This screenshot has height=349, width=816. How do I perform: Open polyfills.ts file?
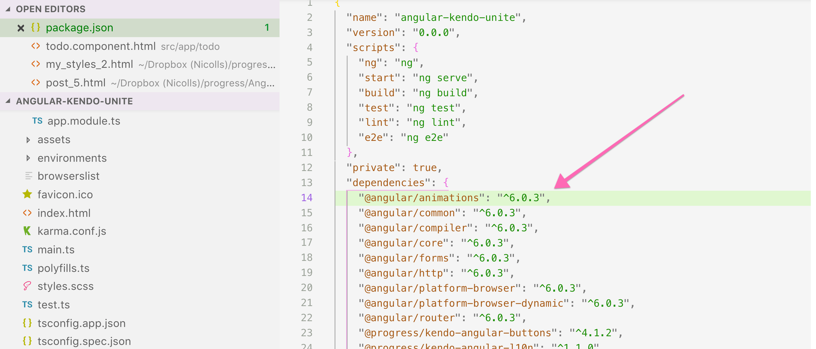tap(63, 268)
